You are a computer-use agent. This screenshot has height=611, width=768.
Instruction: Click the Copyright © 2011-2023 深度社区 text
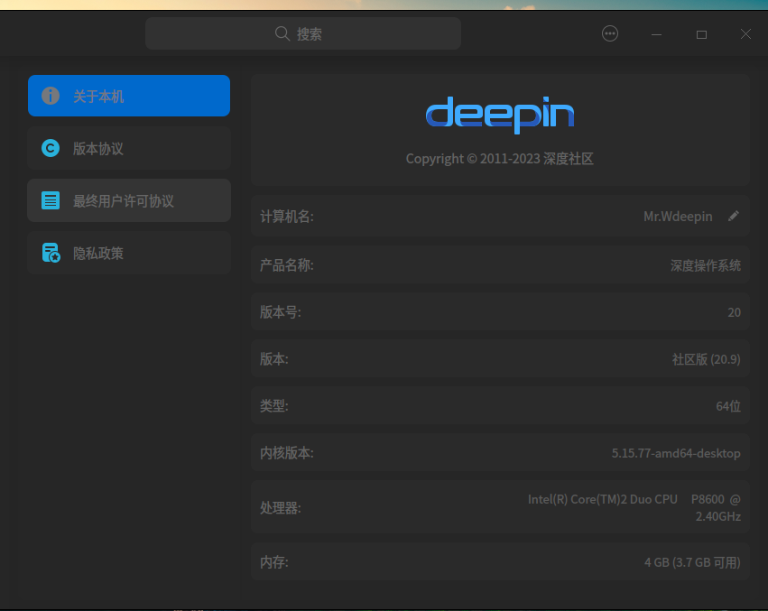pos(500,159)
